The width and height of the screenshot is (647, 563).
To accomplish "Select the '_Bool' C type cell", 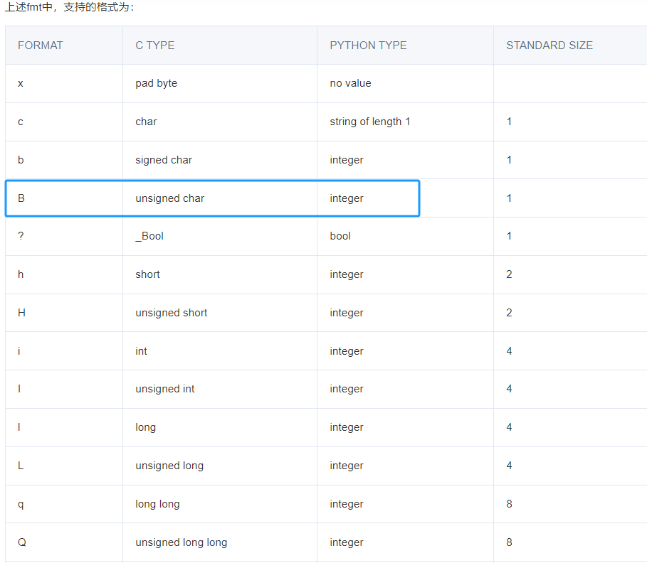I will coord(149,236).
